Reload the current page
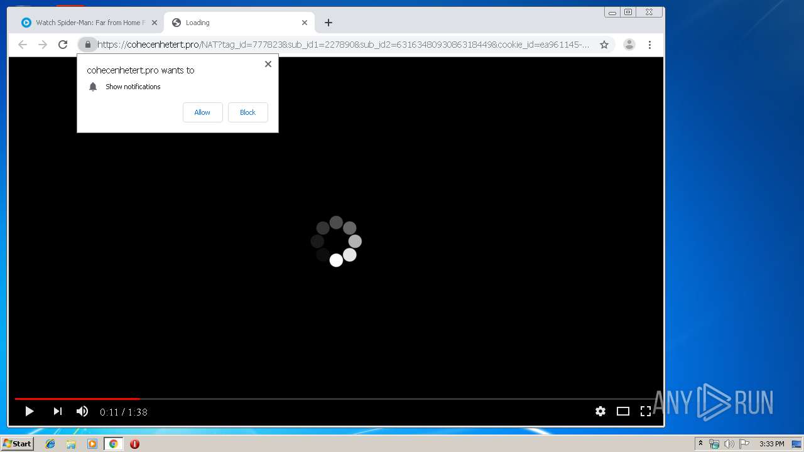This screenshot has width=804, height=452. (63, 45)
